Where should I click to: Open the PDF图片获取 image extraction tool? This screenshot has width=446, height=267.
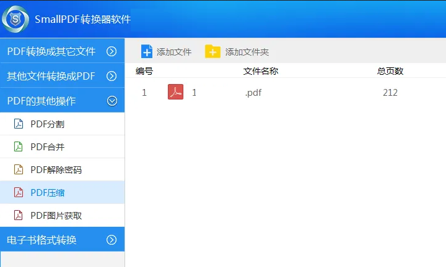pos(56,216)
